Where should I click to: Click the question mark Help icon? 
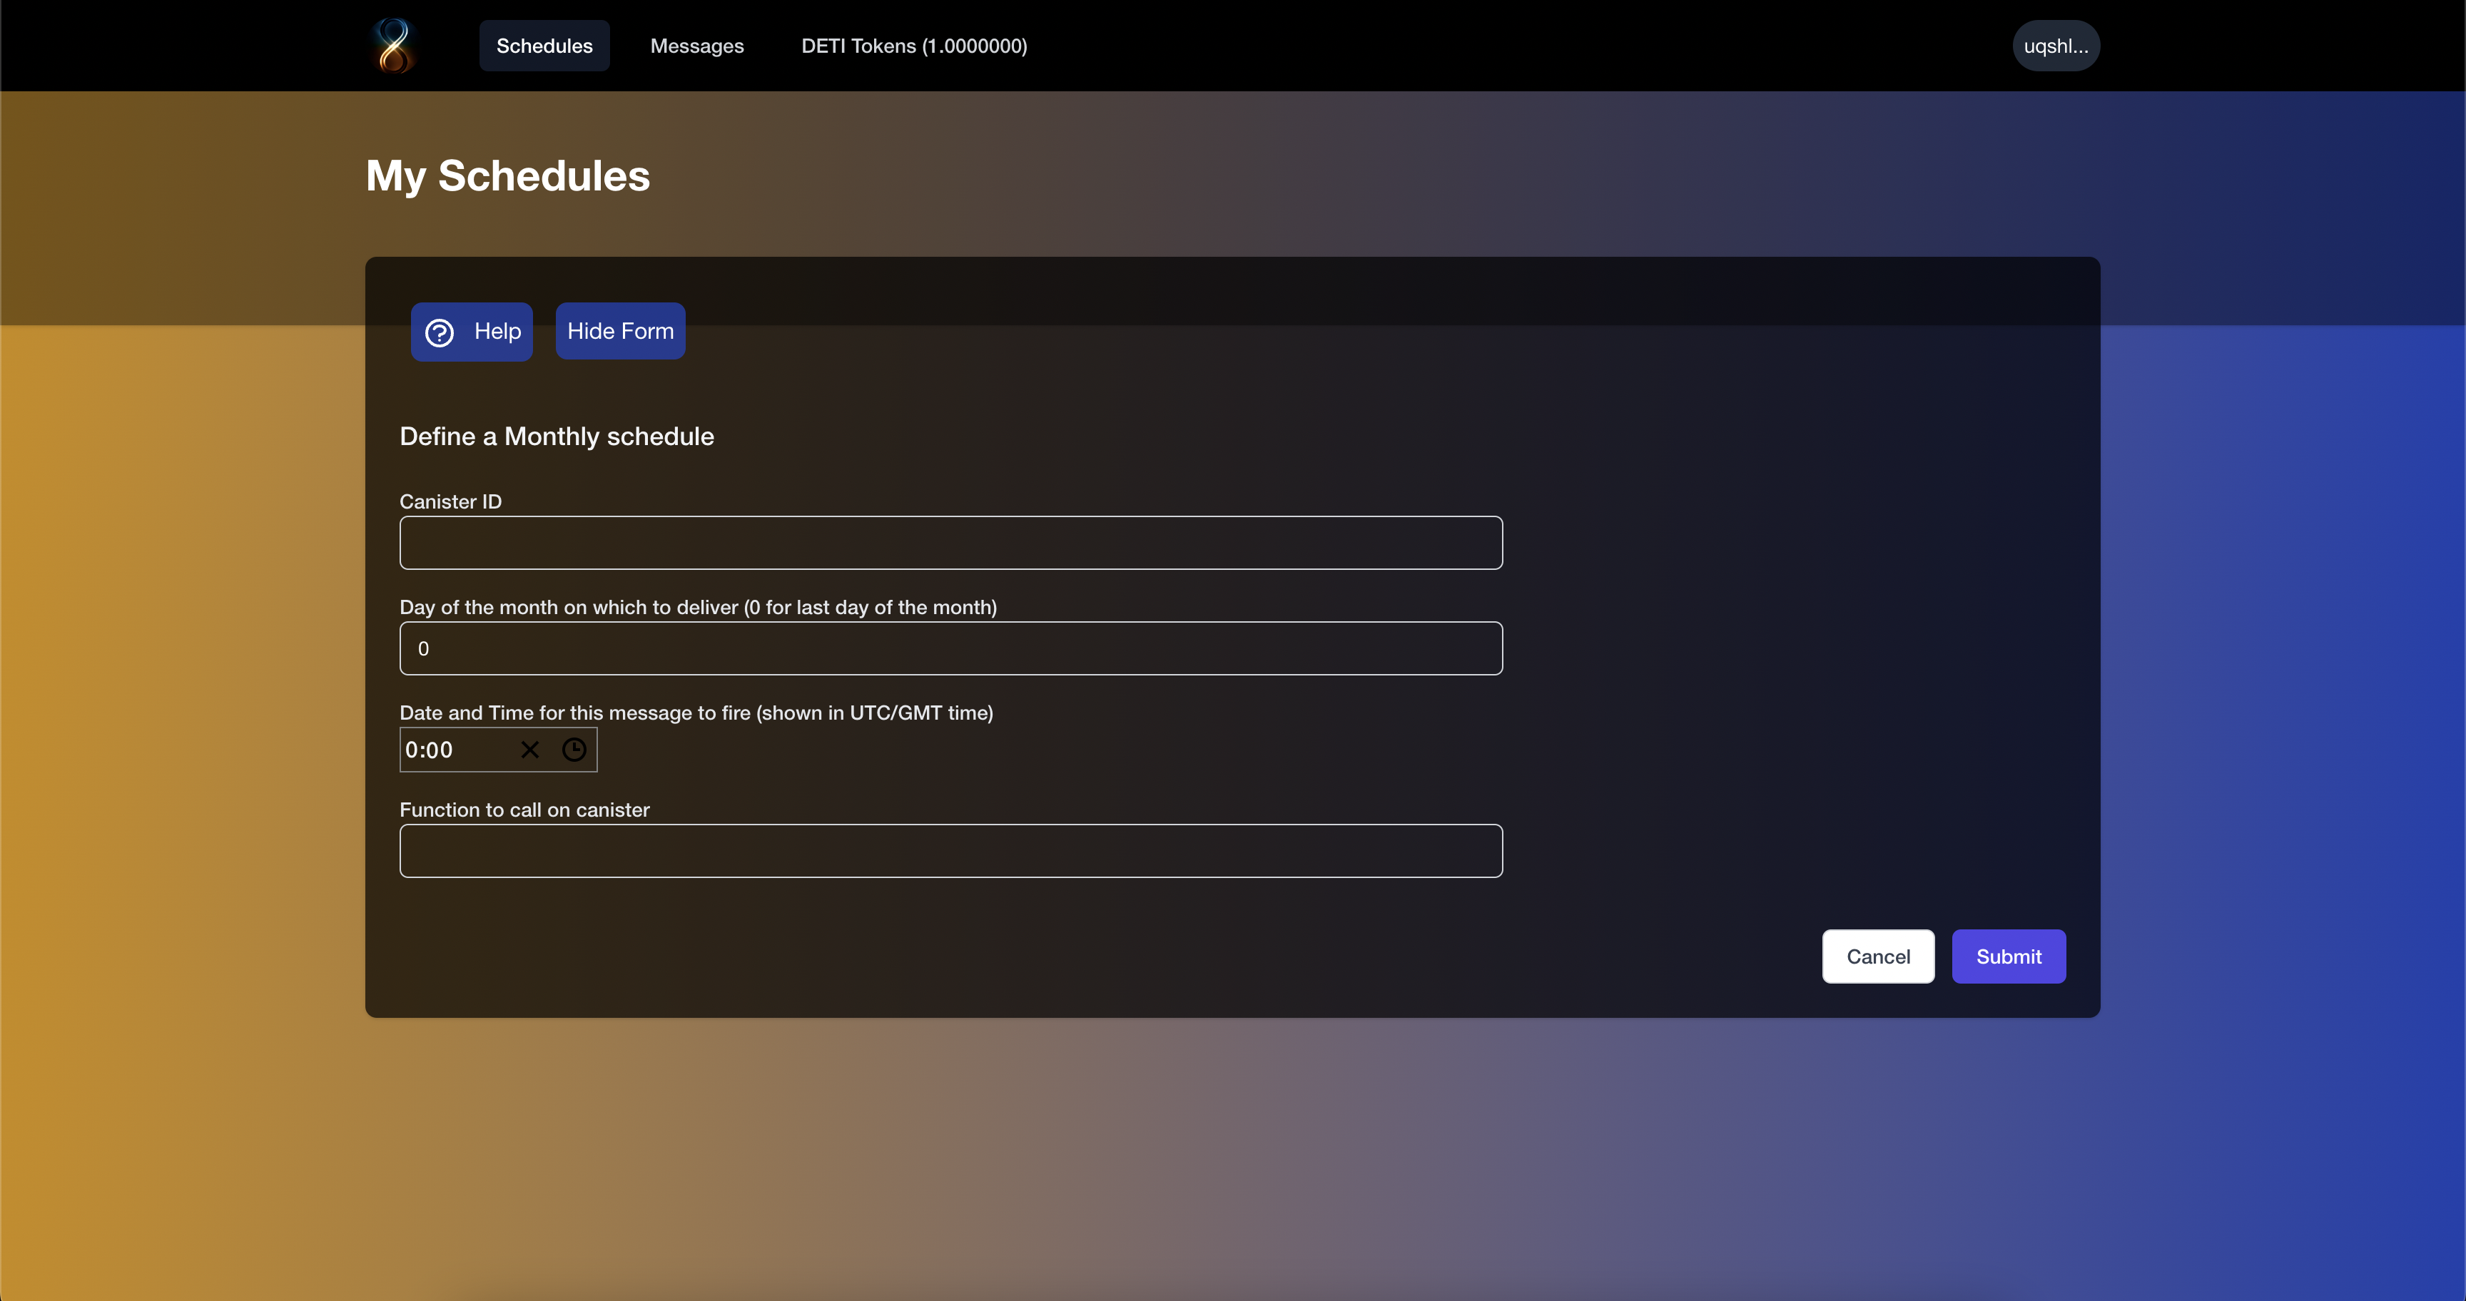coord(440,332)
